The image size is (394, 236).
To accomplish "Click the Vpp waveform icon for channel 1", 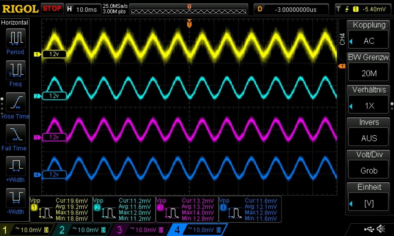I will [x=45, y=213].
